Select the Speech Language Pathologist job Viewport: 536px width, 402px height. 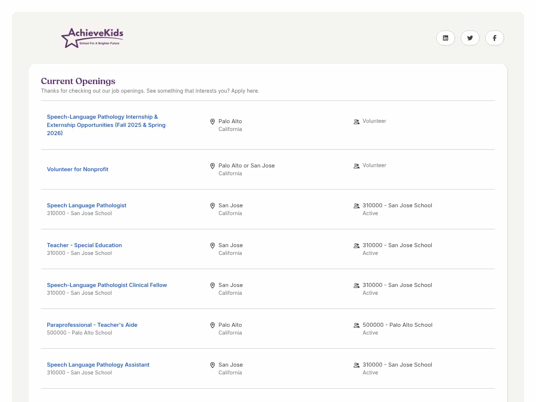(86, 205)
